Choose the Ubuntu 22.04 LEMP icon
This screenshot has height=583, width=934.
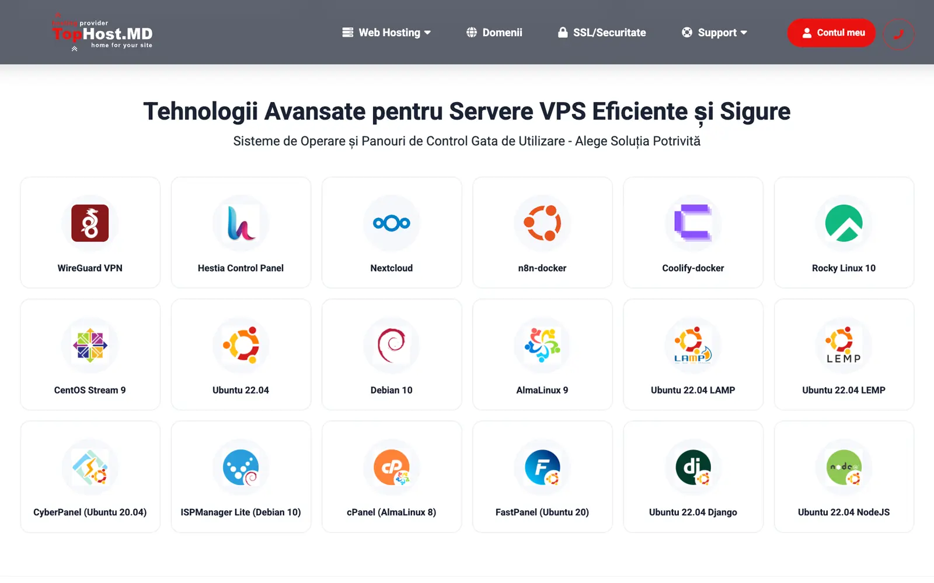844,345
